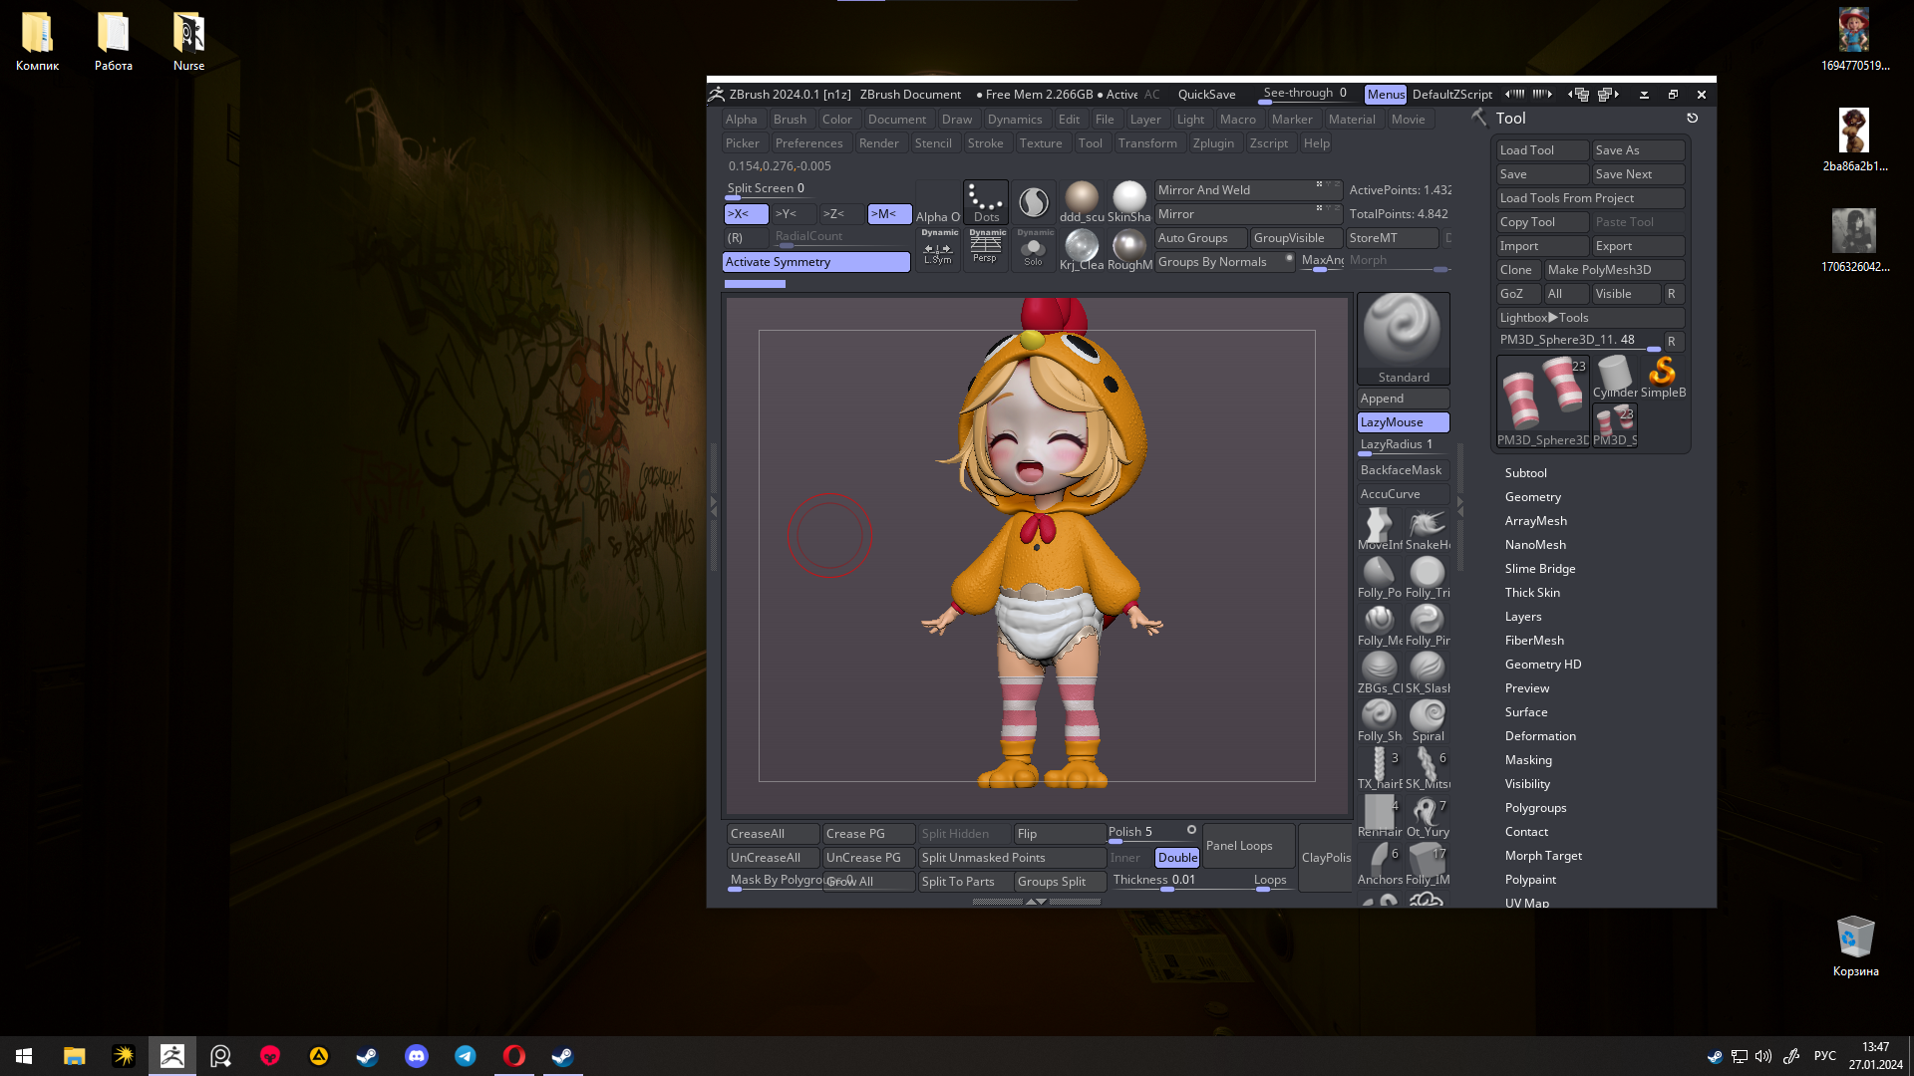This screenshot has height=1076, width=1914.
Task: Click the Auto Groups button
Action: [1200, 238]
